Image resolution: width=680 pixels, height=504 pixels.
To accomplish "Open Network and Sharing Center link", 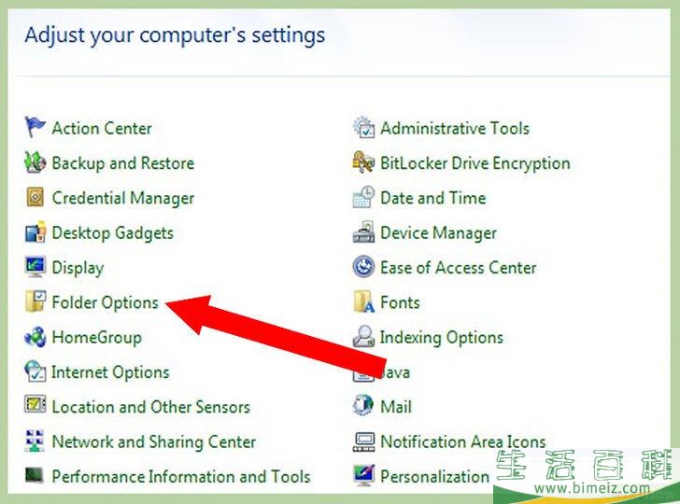I will (x=154, y=442).
